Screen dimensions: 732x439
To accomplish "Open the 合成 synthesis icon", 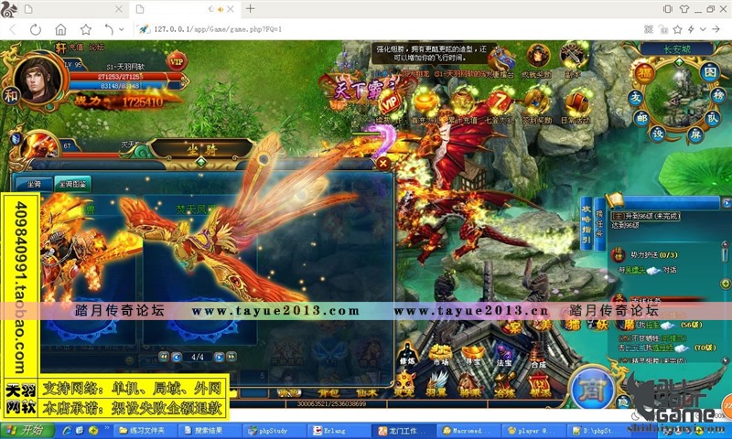I will pos(538,357).
